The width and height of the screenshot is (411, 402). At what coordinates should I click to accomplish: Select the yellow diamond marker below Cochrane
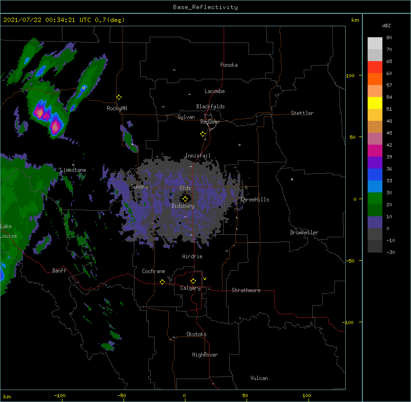click(163, 282)
